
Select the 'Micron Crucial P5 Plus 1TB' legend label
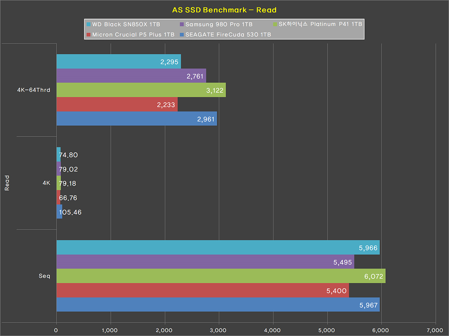[133, 35]
